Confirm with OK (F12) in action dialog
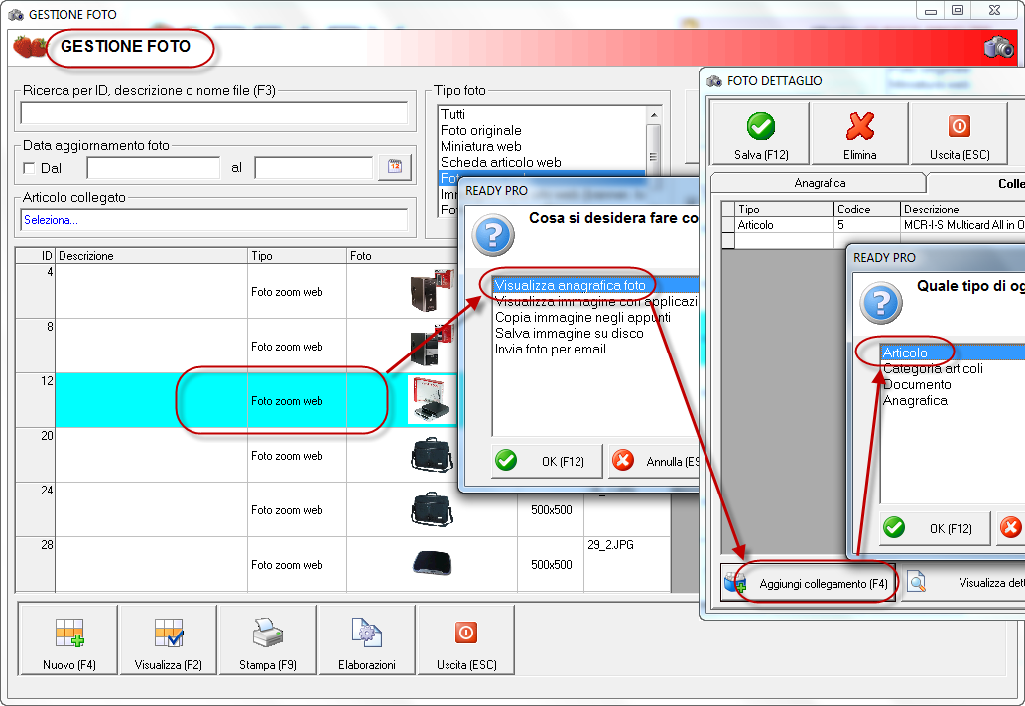Viewport: 1025px width, 706px height. coord(547,461)
